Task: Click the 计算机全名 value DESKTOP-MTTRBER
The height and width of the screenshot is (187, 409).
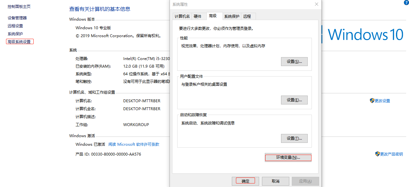Action: [x=142, y=109]
